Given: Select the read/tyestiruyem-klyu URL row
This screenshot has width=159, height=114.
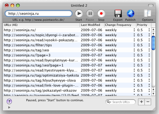Looking at the screenshot, I should tap(41, 70).
